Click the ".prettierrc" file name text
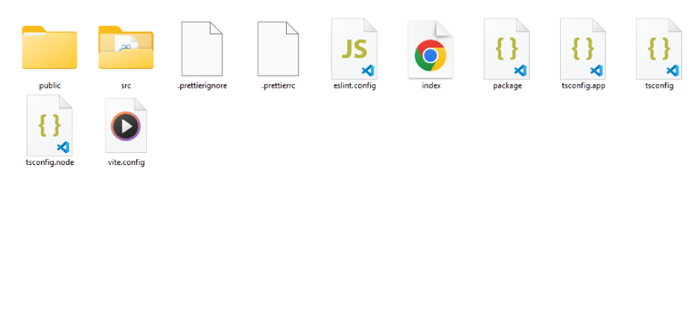This screenshot has width=700, height=312. 278,85
